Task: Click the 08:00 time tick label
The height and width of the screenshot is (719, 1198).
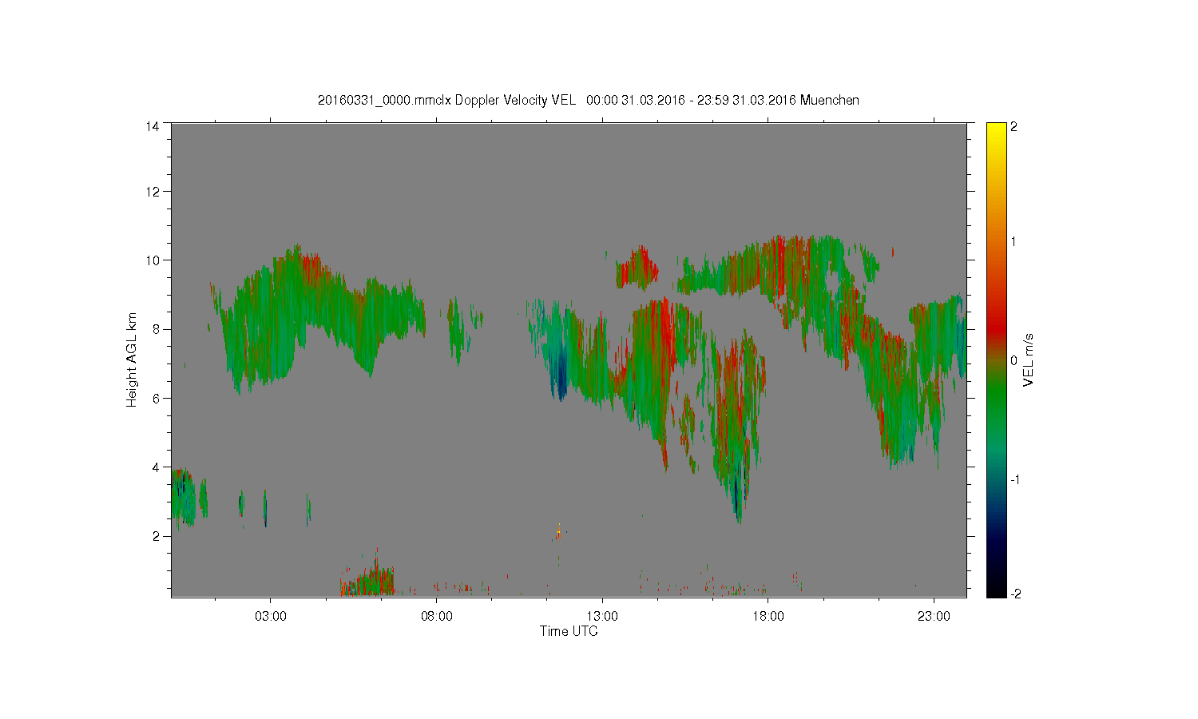Action: click(436, 617)
